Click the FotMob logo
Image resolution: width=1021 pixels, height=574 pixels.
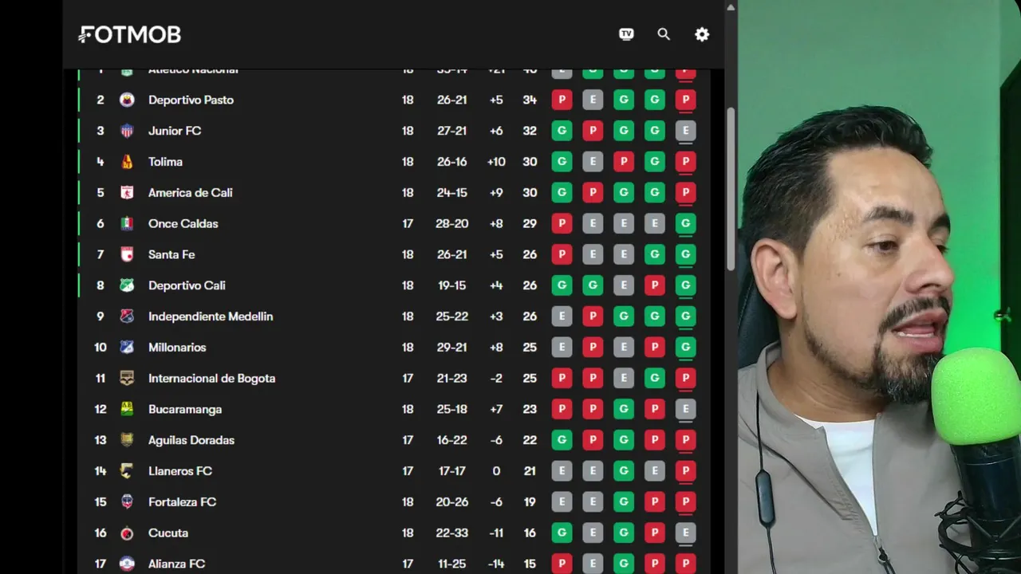click(130, 34)
